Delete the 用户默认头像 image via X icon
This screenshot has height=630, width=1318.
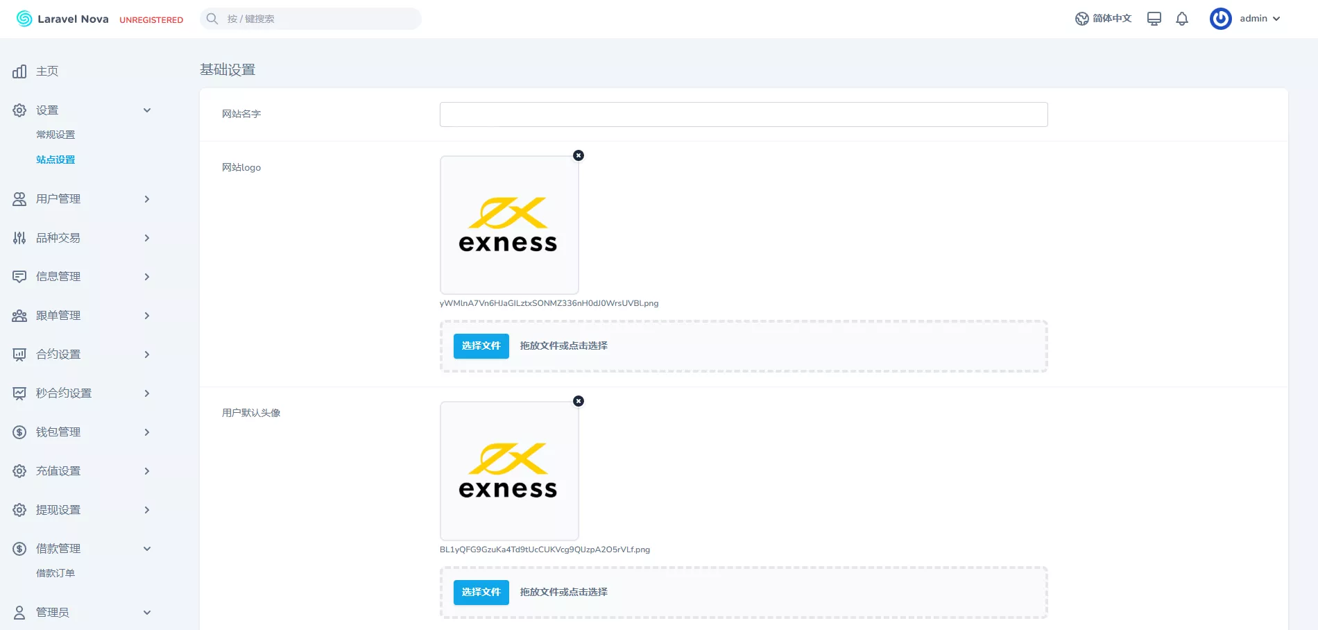[x=579, y=401]
